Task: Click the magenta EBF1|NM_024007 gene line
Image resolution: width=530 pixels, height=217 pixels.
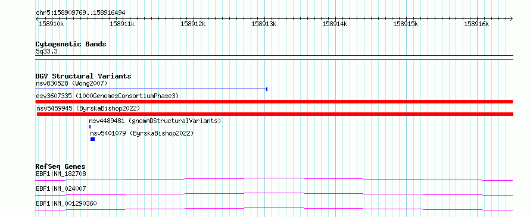Action: coord(274,194)
